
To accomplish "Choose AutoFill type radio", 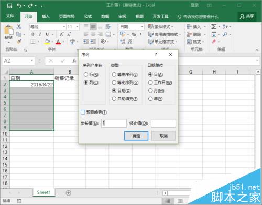I will 114,99.
